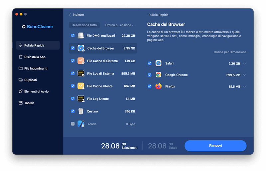The height and width of the screenshot is (171, 266).
Task: Click the Duplicati stacked folders icon
Action: point(21,80)
